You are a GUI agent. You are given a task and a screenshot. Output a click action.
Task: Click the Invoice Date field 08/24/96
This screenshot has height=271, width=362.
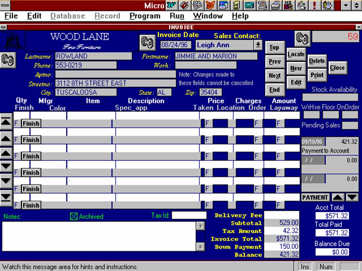click(x=176, y=44)
